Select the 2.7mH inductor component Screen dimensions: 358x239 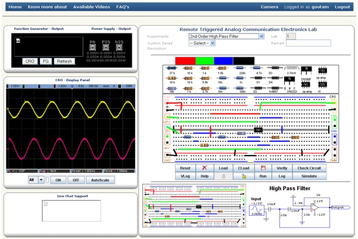pyautogui.click(x=291, y=69)
